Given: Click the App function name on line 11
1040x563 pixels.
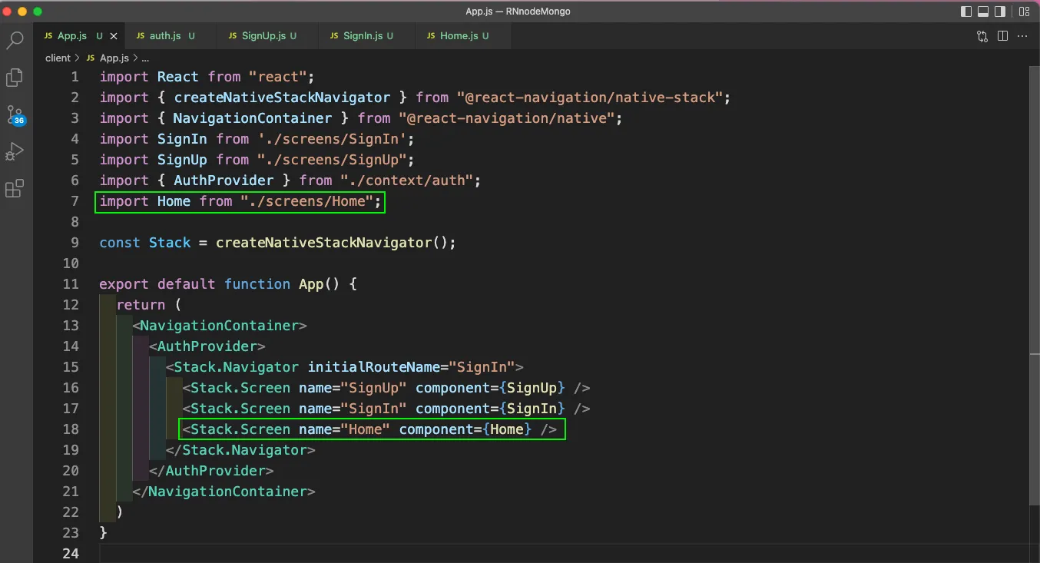Looking at the screenshot, I should 310,284.
